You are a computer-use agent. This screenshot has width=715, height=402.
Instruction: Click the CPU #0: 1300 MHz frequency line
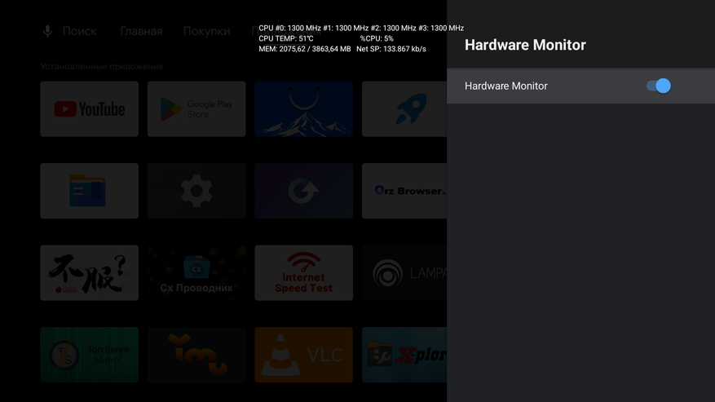[x=361, y=28]
